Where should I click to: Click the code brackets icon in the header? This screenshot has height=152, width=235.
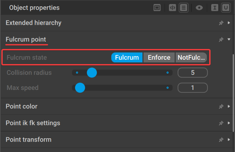[172, 8]
